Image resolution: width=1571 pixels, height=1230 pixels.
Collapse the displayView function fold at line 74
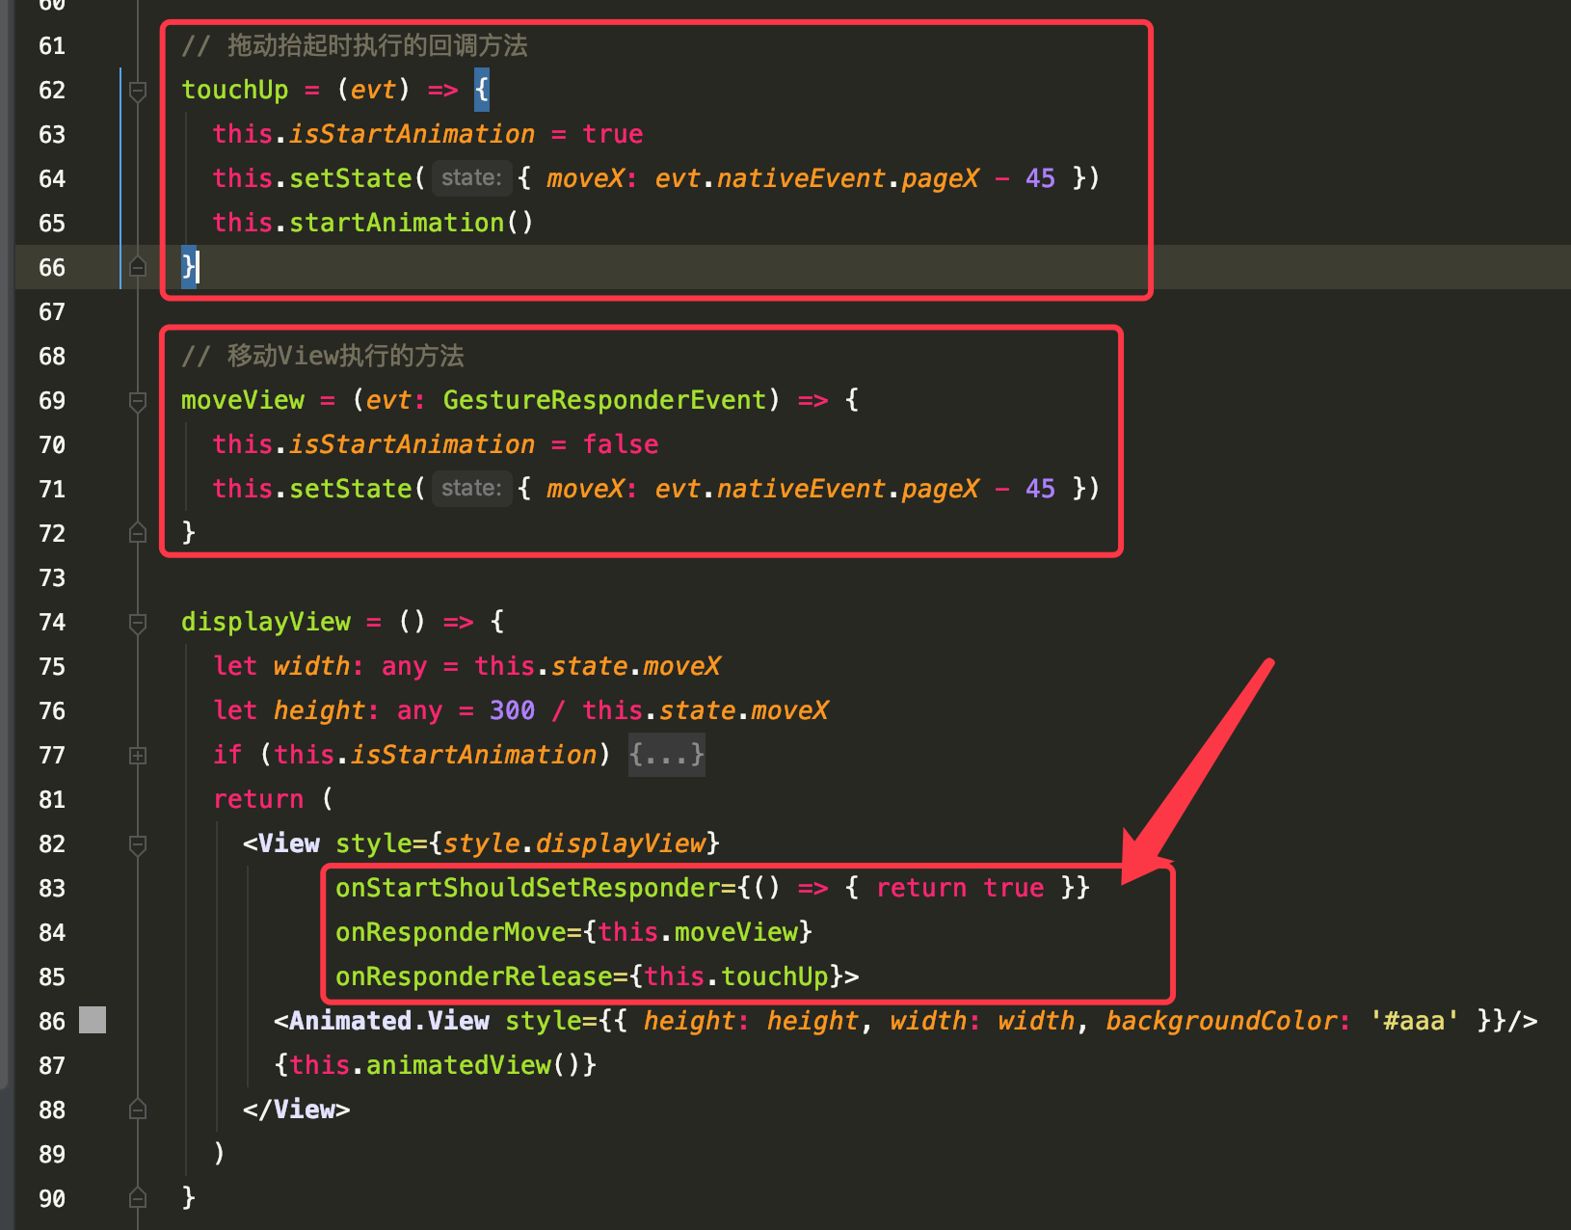[x=138, y=623]
